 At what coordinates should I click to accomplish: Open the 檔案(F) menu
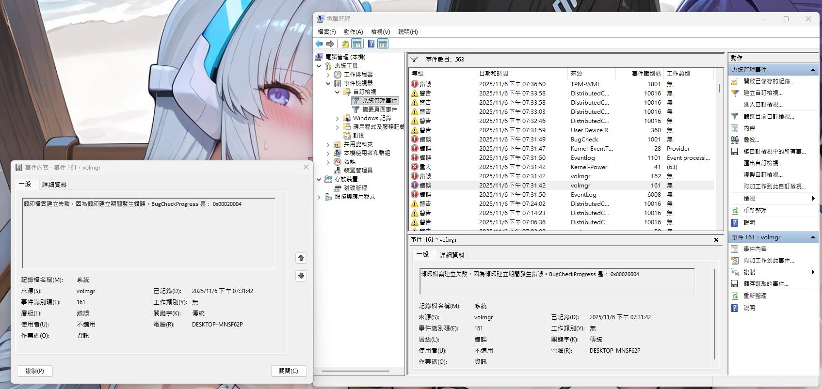[x=327, y=31]
